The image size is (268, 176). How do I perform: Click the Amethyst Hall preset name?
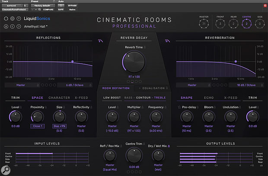click(36, 26)
